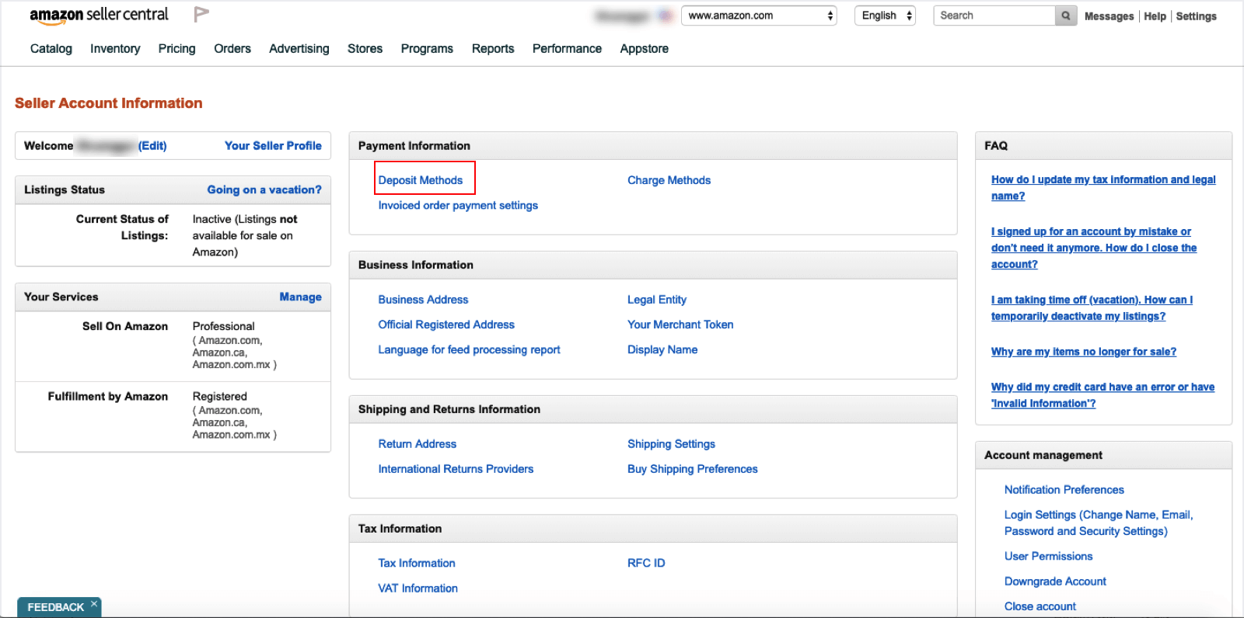1244x618 pixels.
Task: Click the Inactive listings status text
Action: 245,235
